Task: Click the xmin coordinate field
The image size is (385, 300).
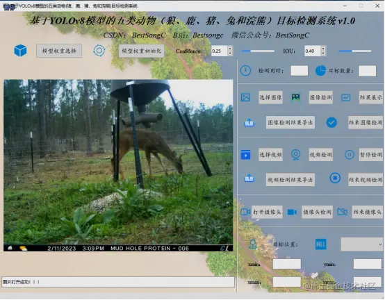Action: (x=287, y=264)
